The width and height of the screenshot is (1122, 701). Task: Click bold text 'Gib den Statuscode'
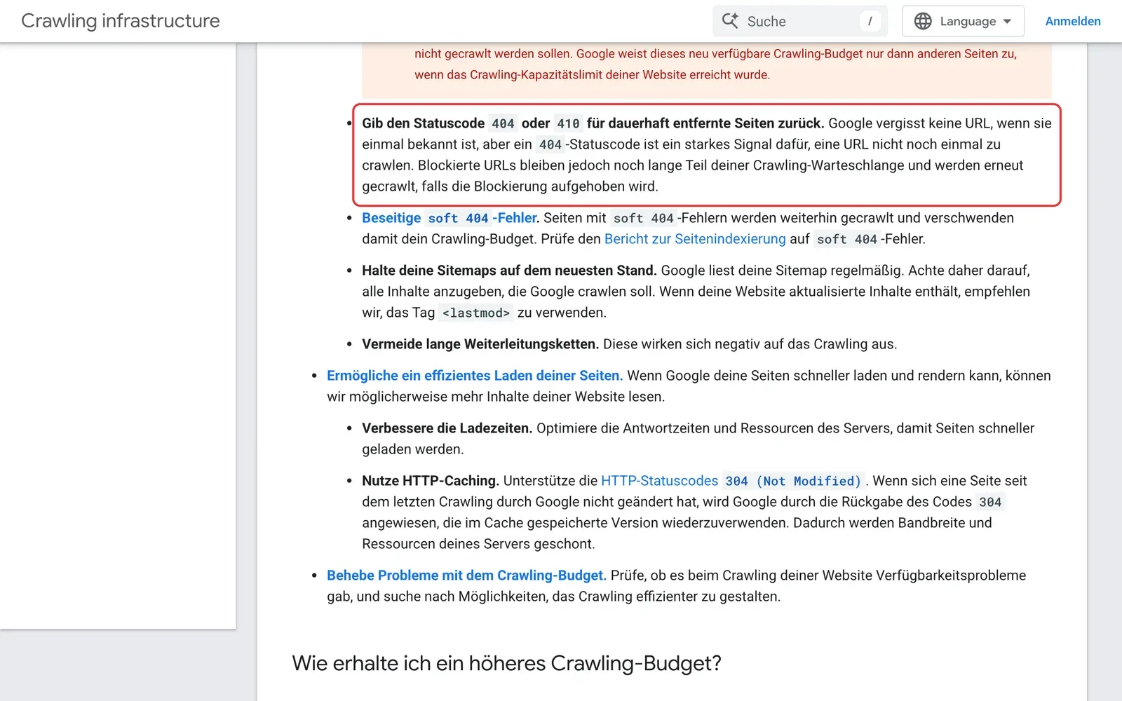coord(423,123)
